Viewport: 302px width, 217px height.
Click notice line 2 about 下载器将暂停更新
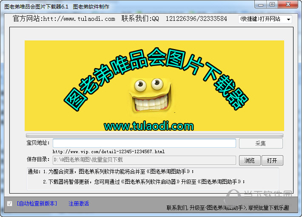pyautogui.click(x=144, y=182)
